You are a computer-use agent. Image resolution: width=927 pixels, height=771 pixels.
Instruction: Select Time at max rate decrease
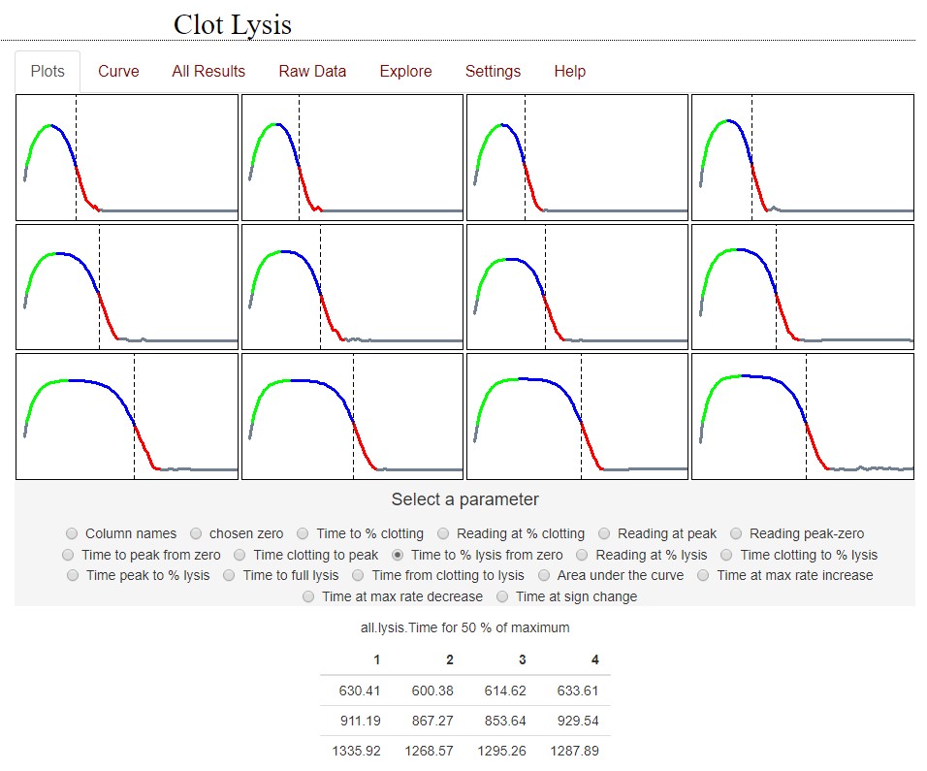308,597
